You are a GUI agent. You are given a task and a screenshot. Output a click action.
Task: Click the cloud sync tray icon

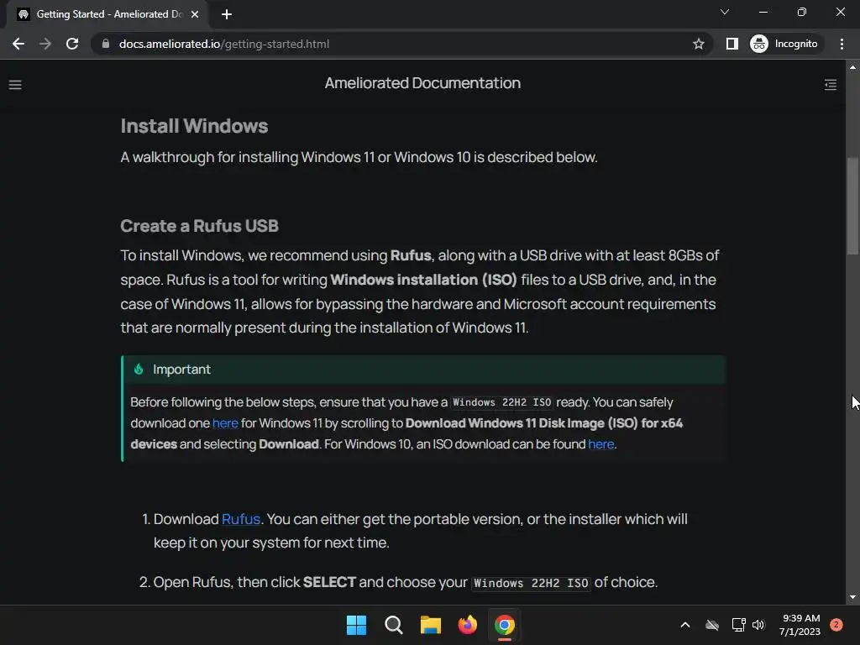point(712,625)
